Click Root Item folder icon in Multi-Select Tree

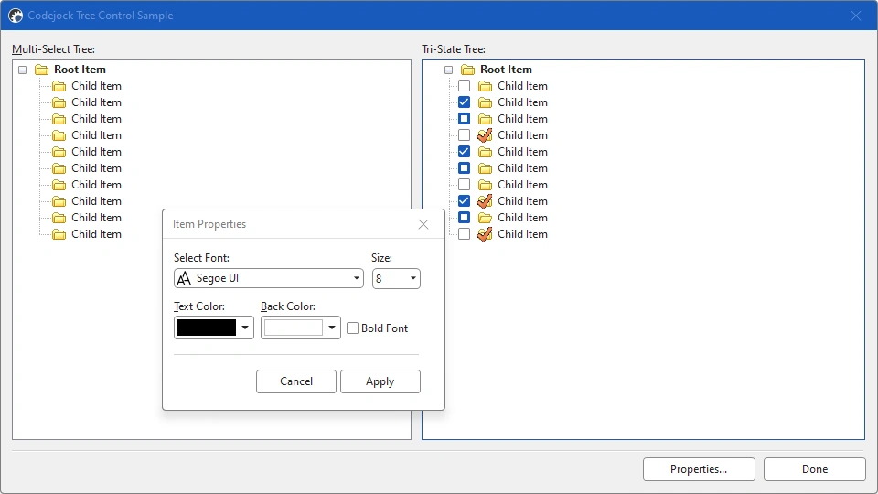pos(41,70)
